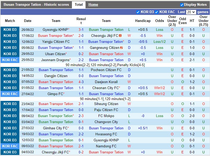Open the Last 20 games dropdown
The width and height of the screenshot is (210, 156).
coord(191,12)
